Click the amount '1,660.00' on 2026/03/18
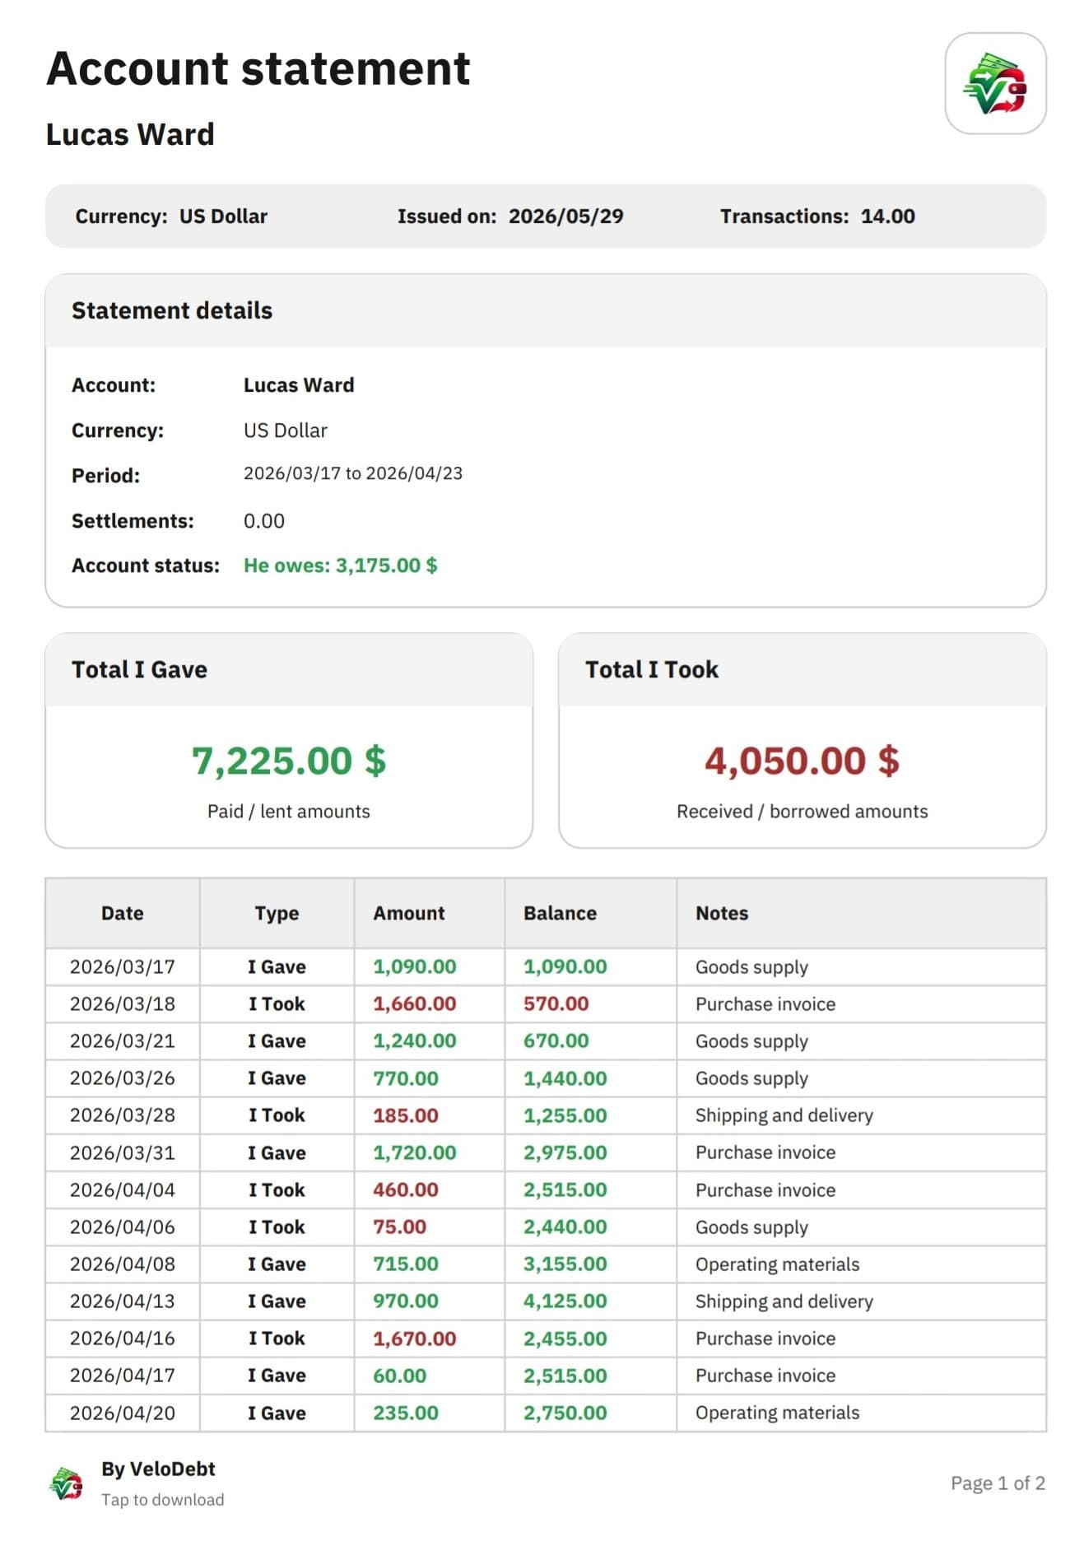 pos(415,1003)
